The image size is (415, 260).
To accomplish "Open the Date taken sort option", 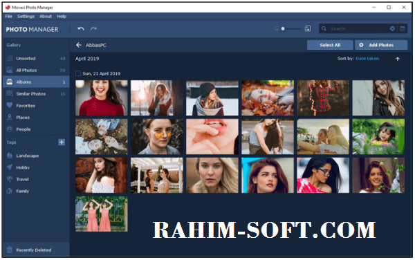I will point(367,59).
